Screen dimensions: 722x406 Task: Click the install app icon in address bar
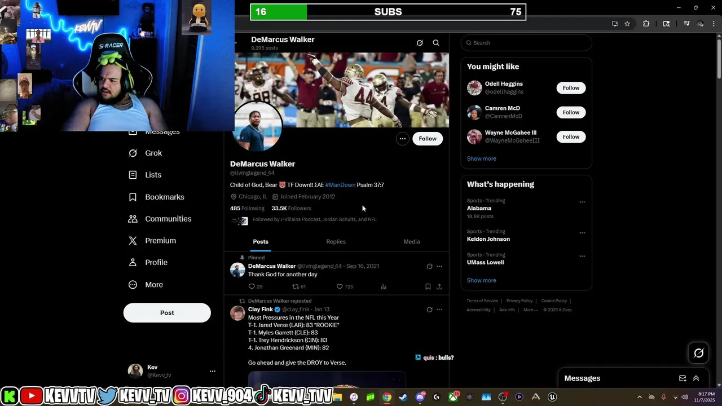point(615,24)
